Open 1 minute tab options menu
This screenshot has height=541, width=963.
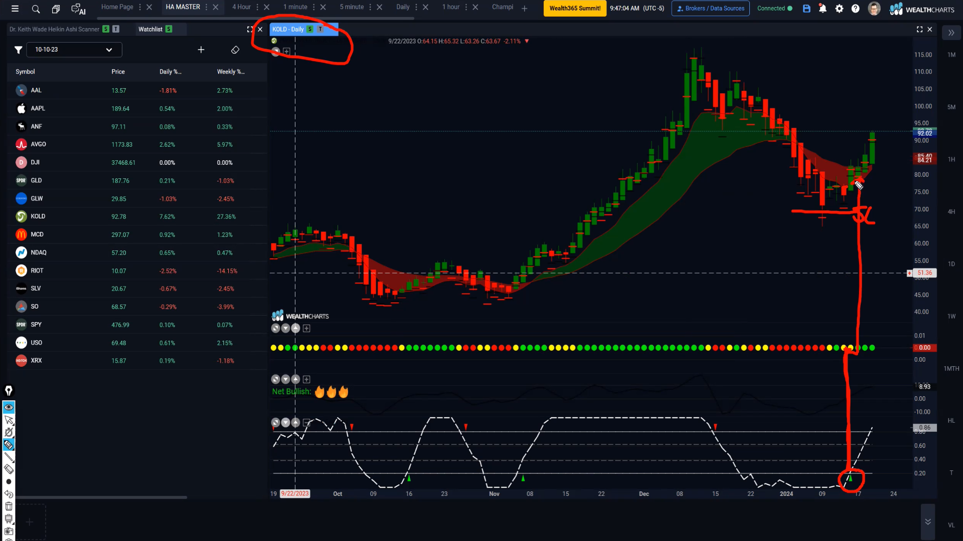pyautogui.click(x=313, y=7)
